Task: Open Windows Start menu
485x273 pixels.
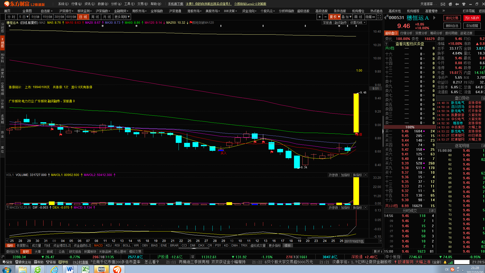Action: click(x=7, y=269)
